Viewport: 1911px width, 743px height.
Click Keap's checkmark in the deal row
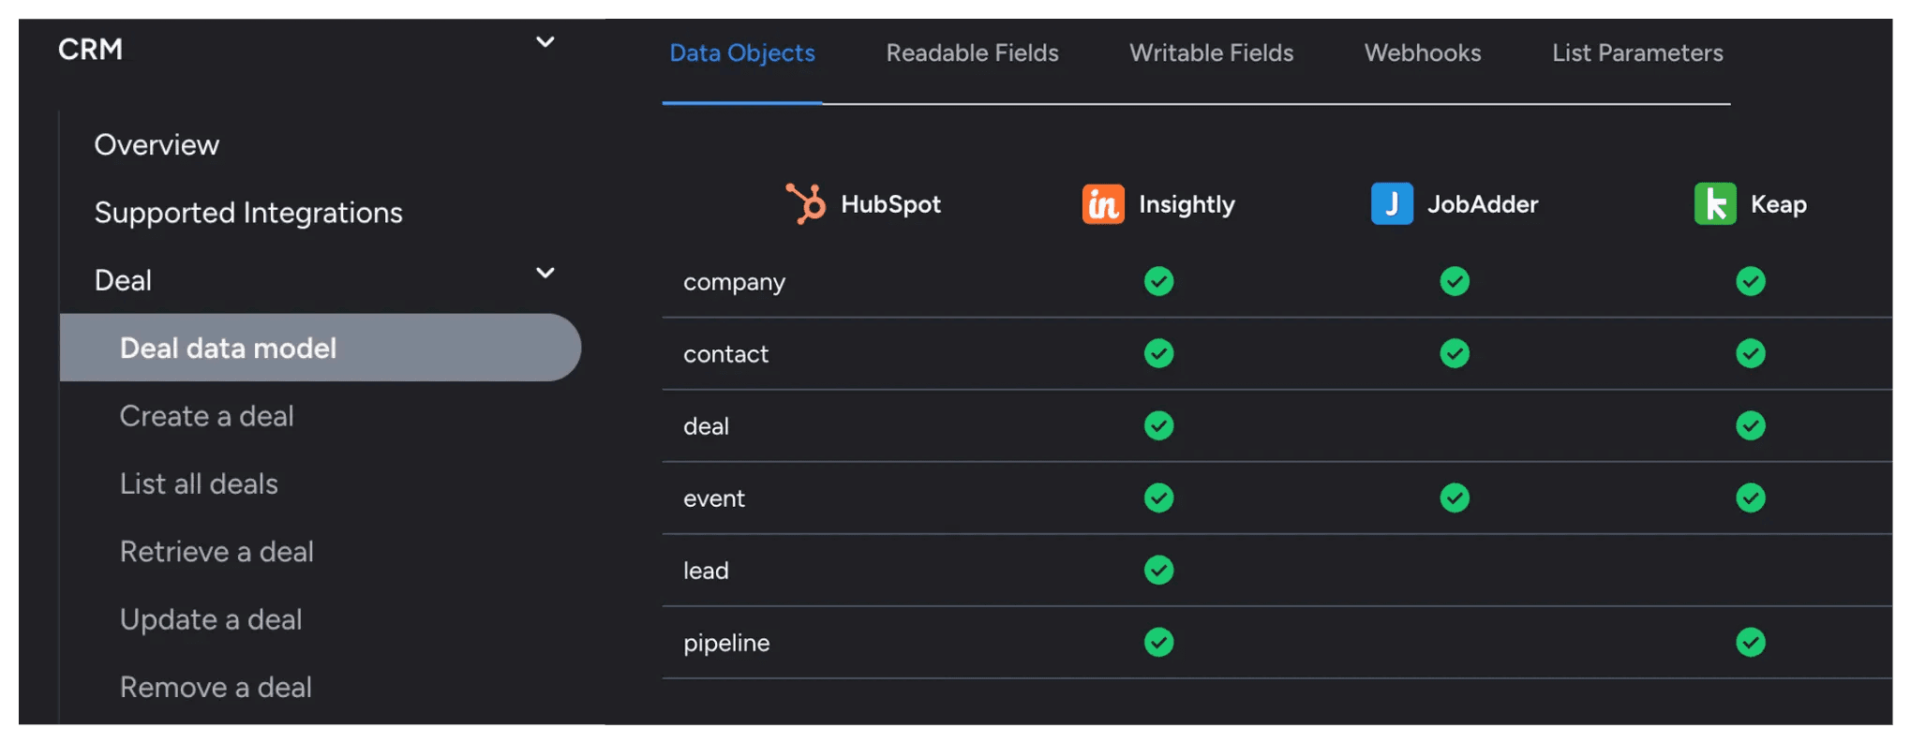click(1750, 425)
